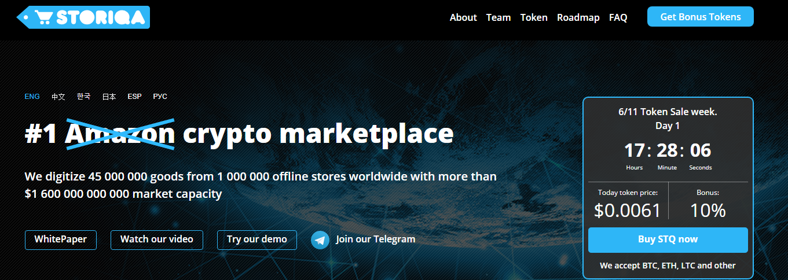Click the crossed-out Amazon word

point(120,134)
